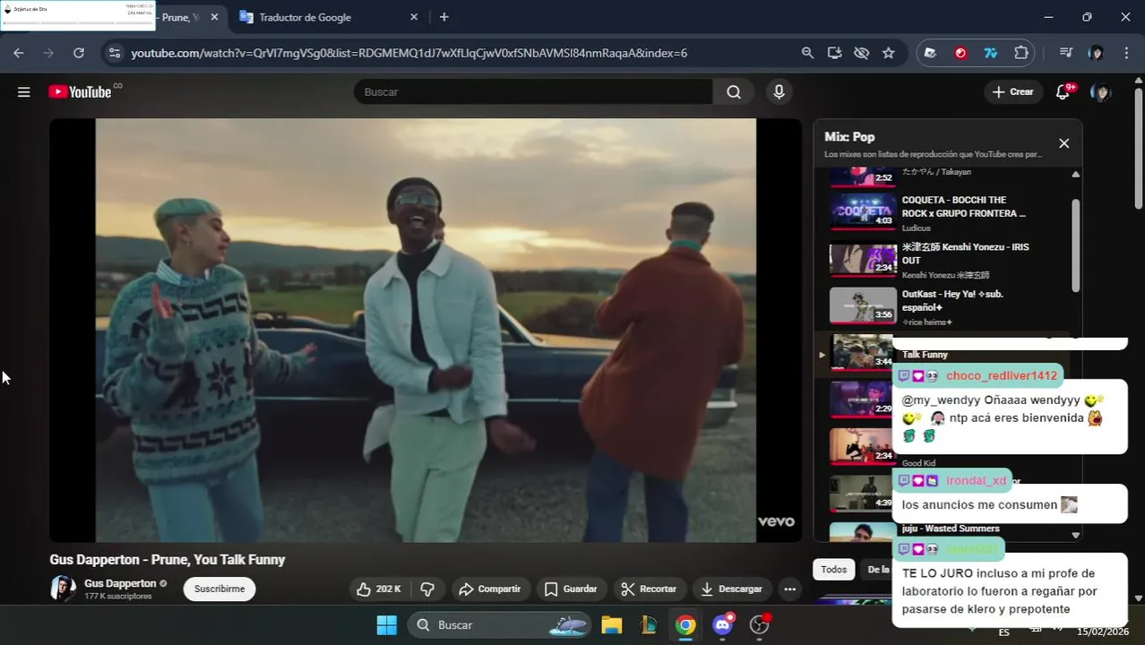This screenshot has height=645, width=1145.
Task: Open the Windows Start menu
Action: pyautogui.click(x=386, y=625)
